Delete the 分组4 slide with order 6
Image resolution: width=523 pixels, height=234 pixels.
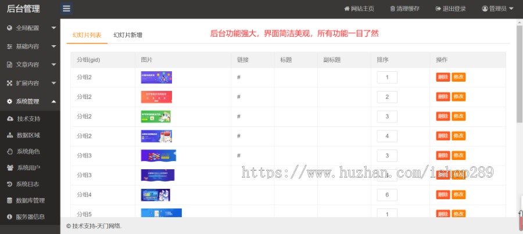point(443,195)
